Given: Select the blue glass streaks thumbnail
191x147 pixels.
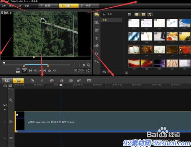Looking at the screenshot, I should tap(134, 36).
